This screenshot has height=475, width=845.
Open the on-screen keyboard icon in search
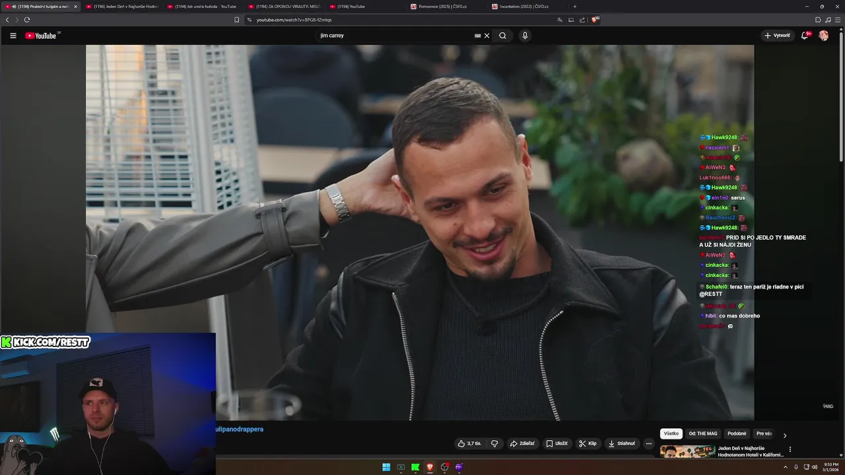click(477, 36)
